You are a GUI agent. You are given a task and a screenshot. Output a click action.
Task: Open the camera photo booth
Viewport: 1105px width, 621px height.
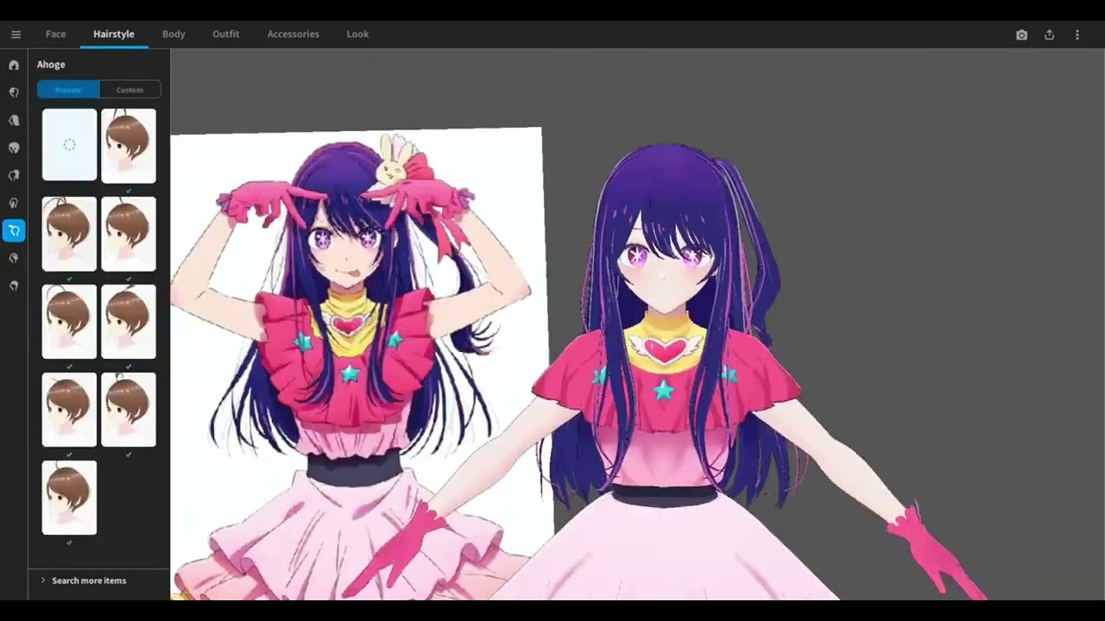coord(1021,34)
